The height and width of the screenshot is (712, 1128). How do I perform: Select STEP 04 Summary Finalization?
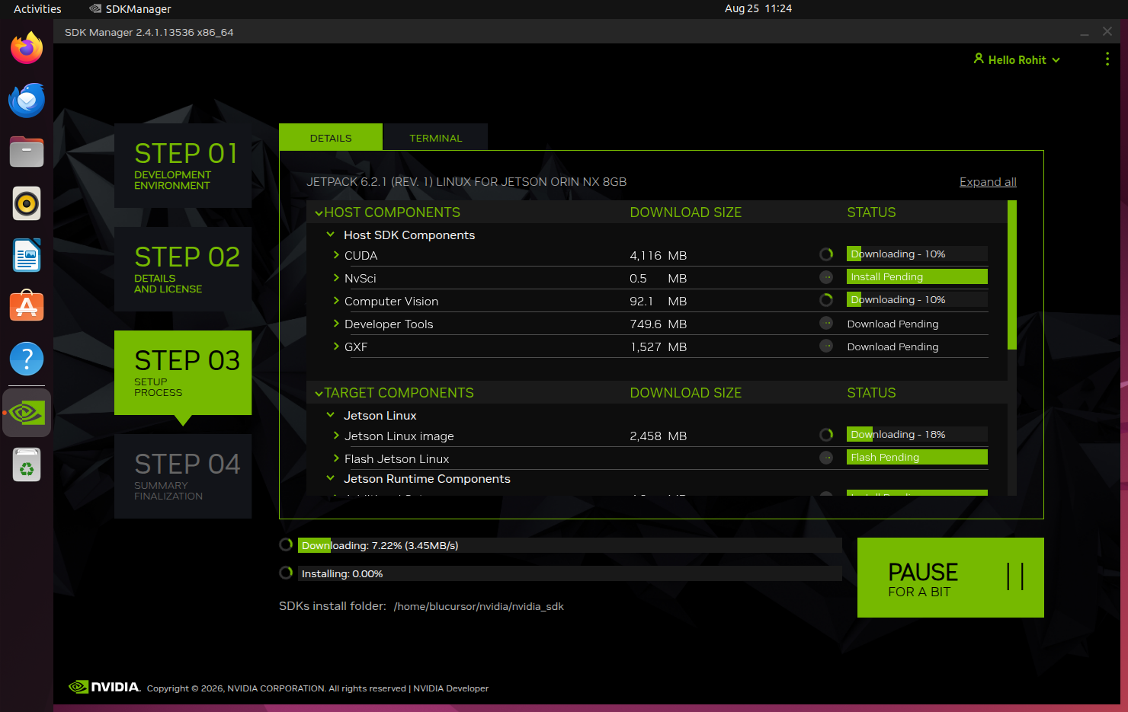pos(183,476)
